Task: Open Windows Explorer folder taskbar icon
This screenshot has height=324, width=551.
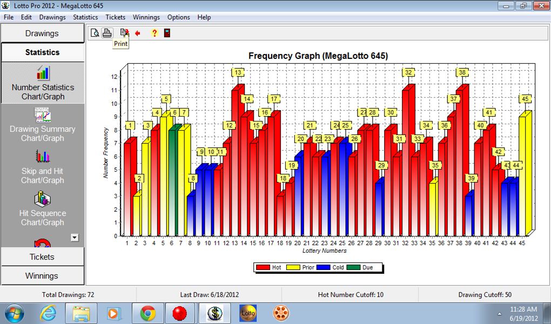Action: tap(81, 313)
